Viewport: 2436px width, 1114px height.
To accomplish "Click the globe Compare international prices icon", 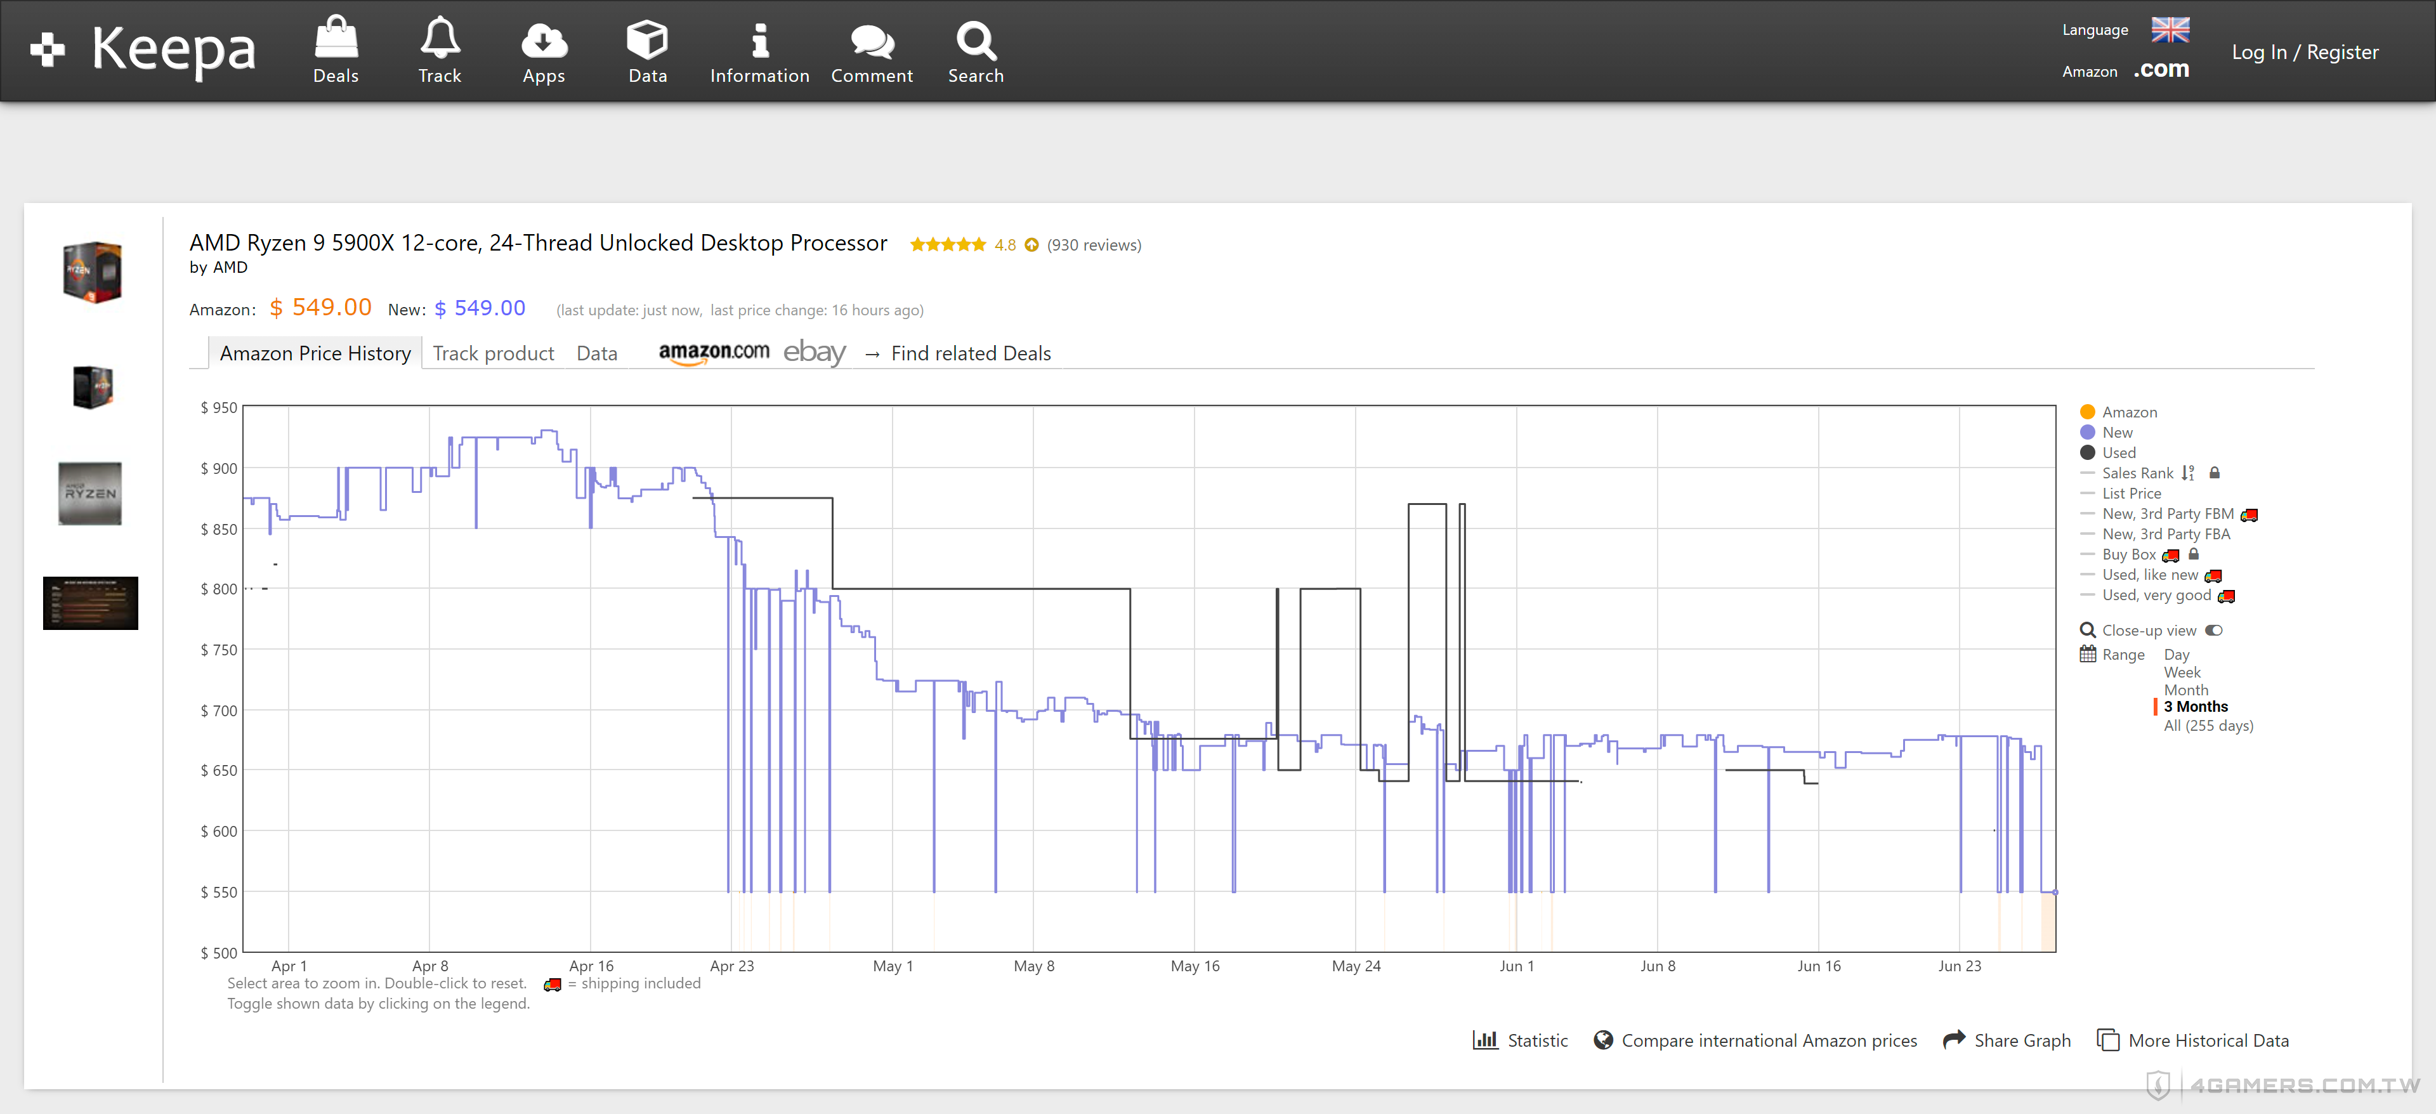I will pos(1603,1039).
